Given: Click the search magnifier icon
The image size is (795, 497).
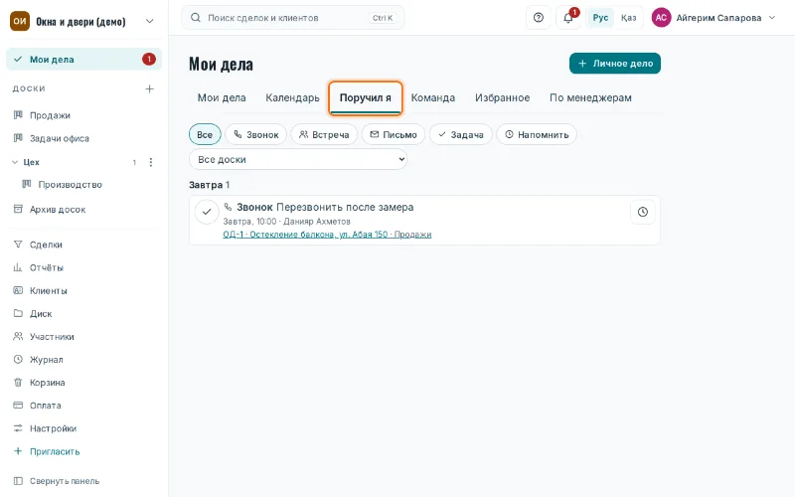Looking at the screenshot, I should click(195, 18).
